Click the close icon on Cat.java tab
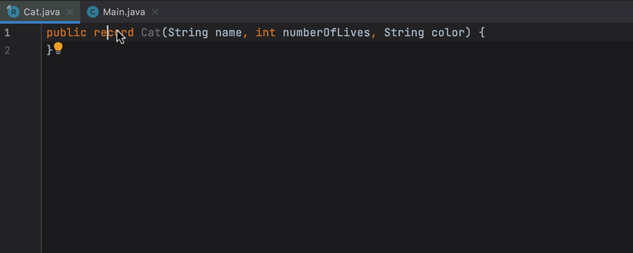Image resolution: width=633 pixels, height=253 pixels. pyautogui.click(x=70, y=12)
